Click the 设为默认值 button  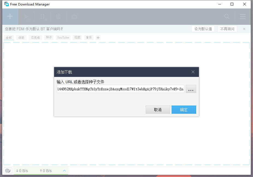click(203, 29)
